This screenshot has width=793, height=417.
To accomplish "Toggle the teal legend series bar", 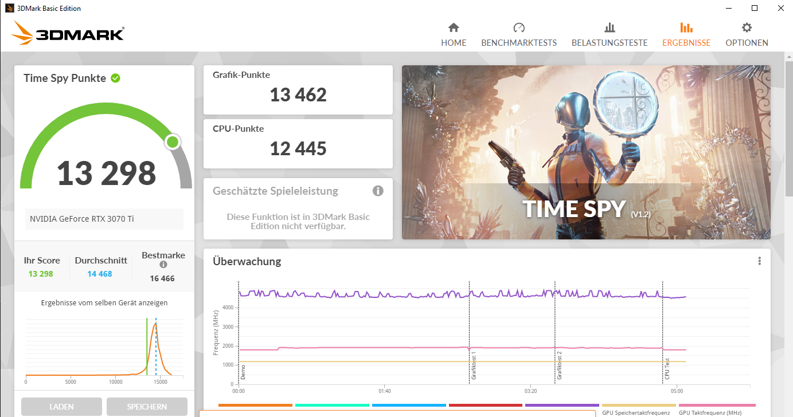I will pos(332,406).
